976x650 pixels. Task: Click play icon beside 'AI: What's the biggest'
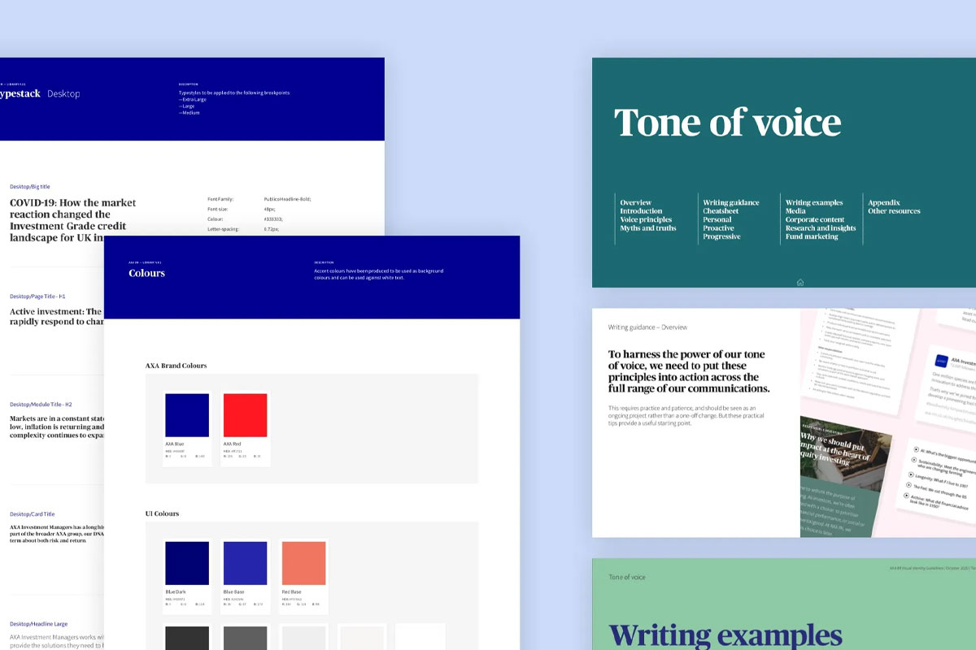click(x=917, y=449)
